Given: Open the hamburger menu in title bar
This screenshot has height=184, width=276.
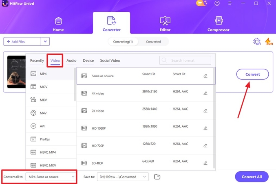Looking at the screenshot, I should (x=230, y=3).
